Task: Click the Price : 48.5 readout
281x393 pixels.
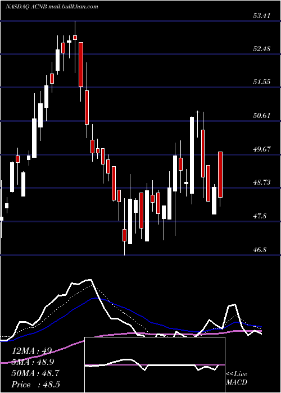Action: (35, 385)
